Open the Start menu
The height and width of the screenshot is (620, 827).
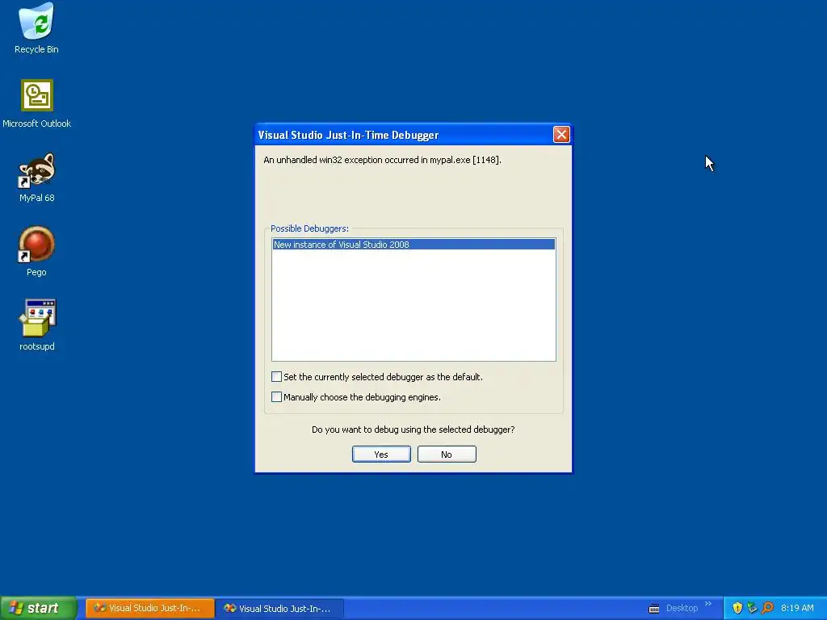click(39, 608)
